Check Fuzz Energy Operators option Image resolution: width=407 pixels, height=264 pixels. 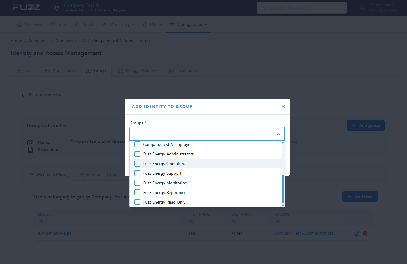point(137,164)
